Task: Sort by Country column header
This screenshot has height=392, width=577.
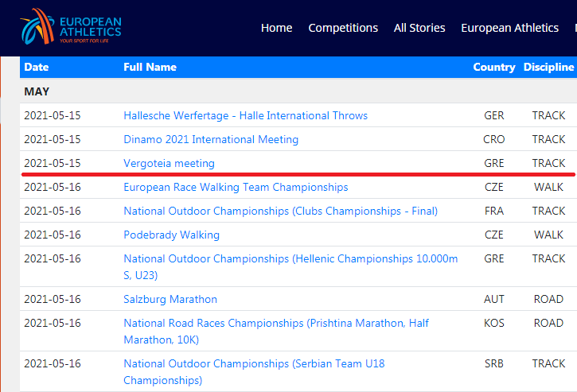Action: click(x=493, y=68)
